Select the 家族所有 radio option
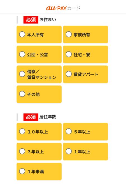126x185 pixels. coord(85,34)
